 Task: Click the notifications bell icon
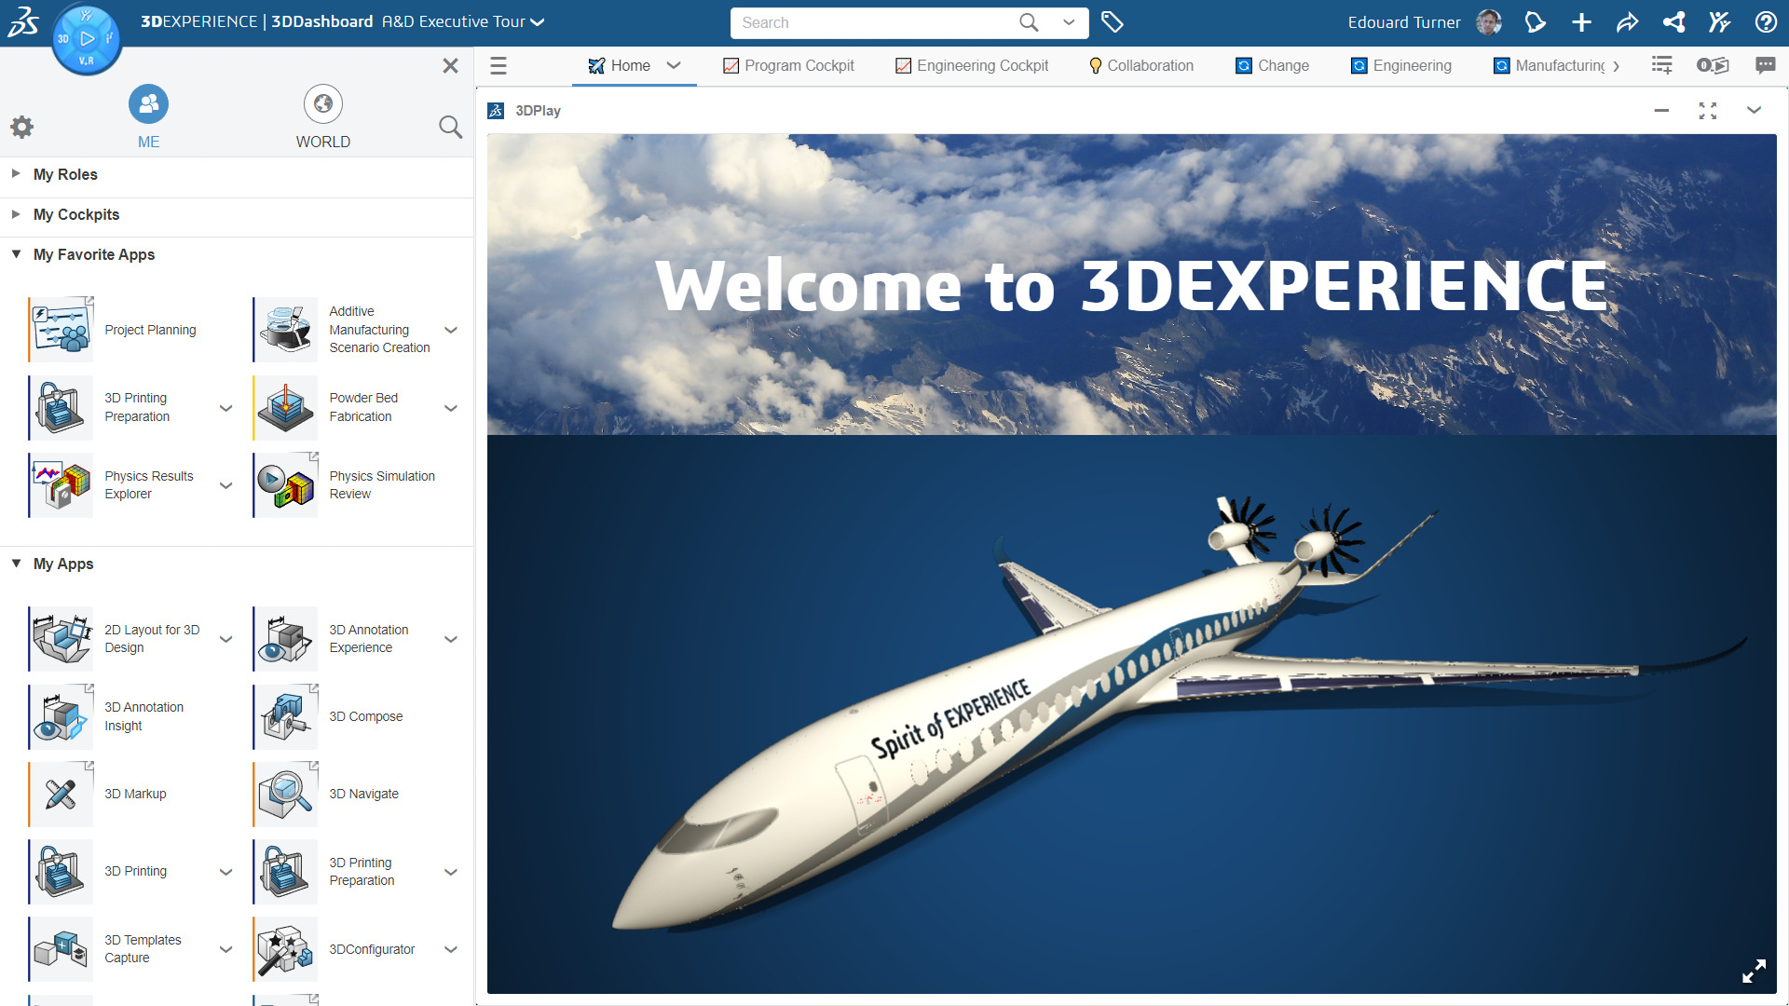coord(1535,22)
